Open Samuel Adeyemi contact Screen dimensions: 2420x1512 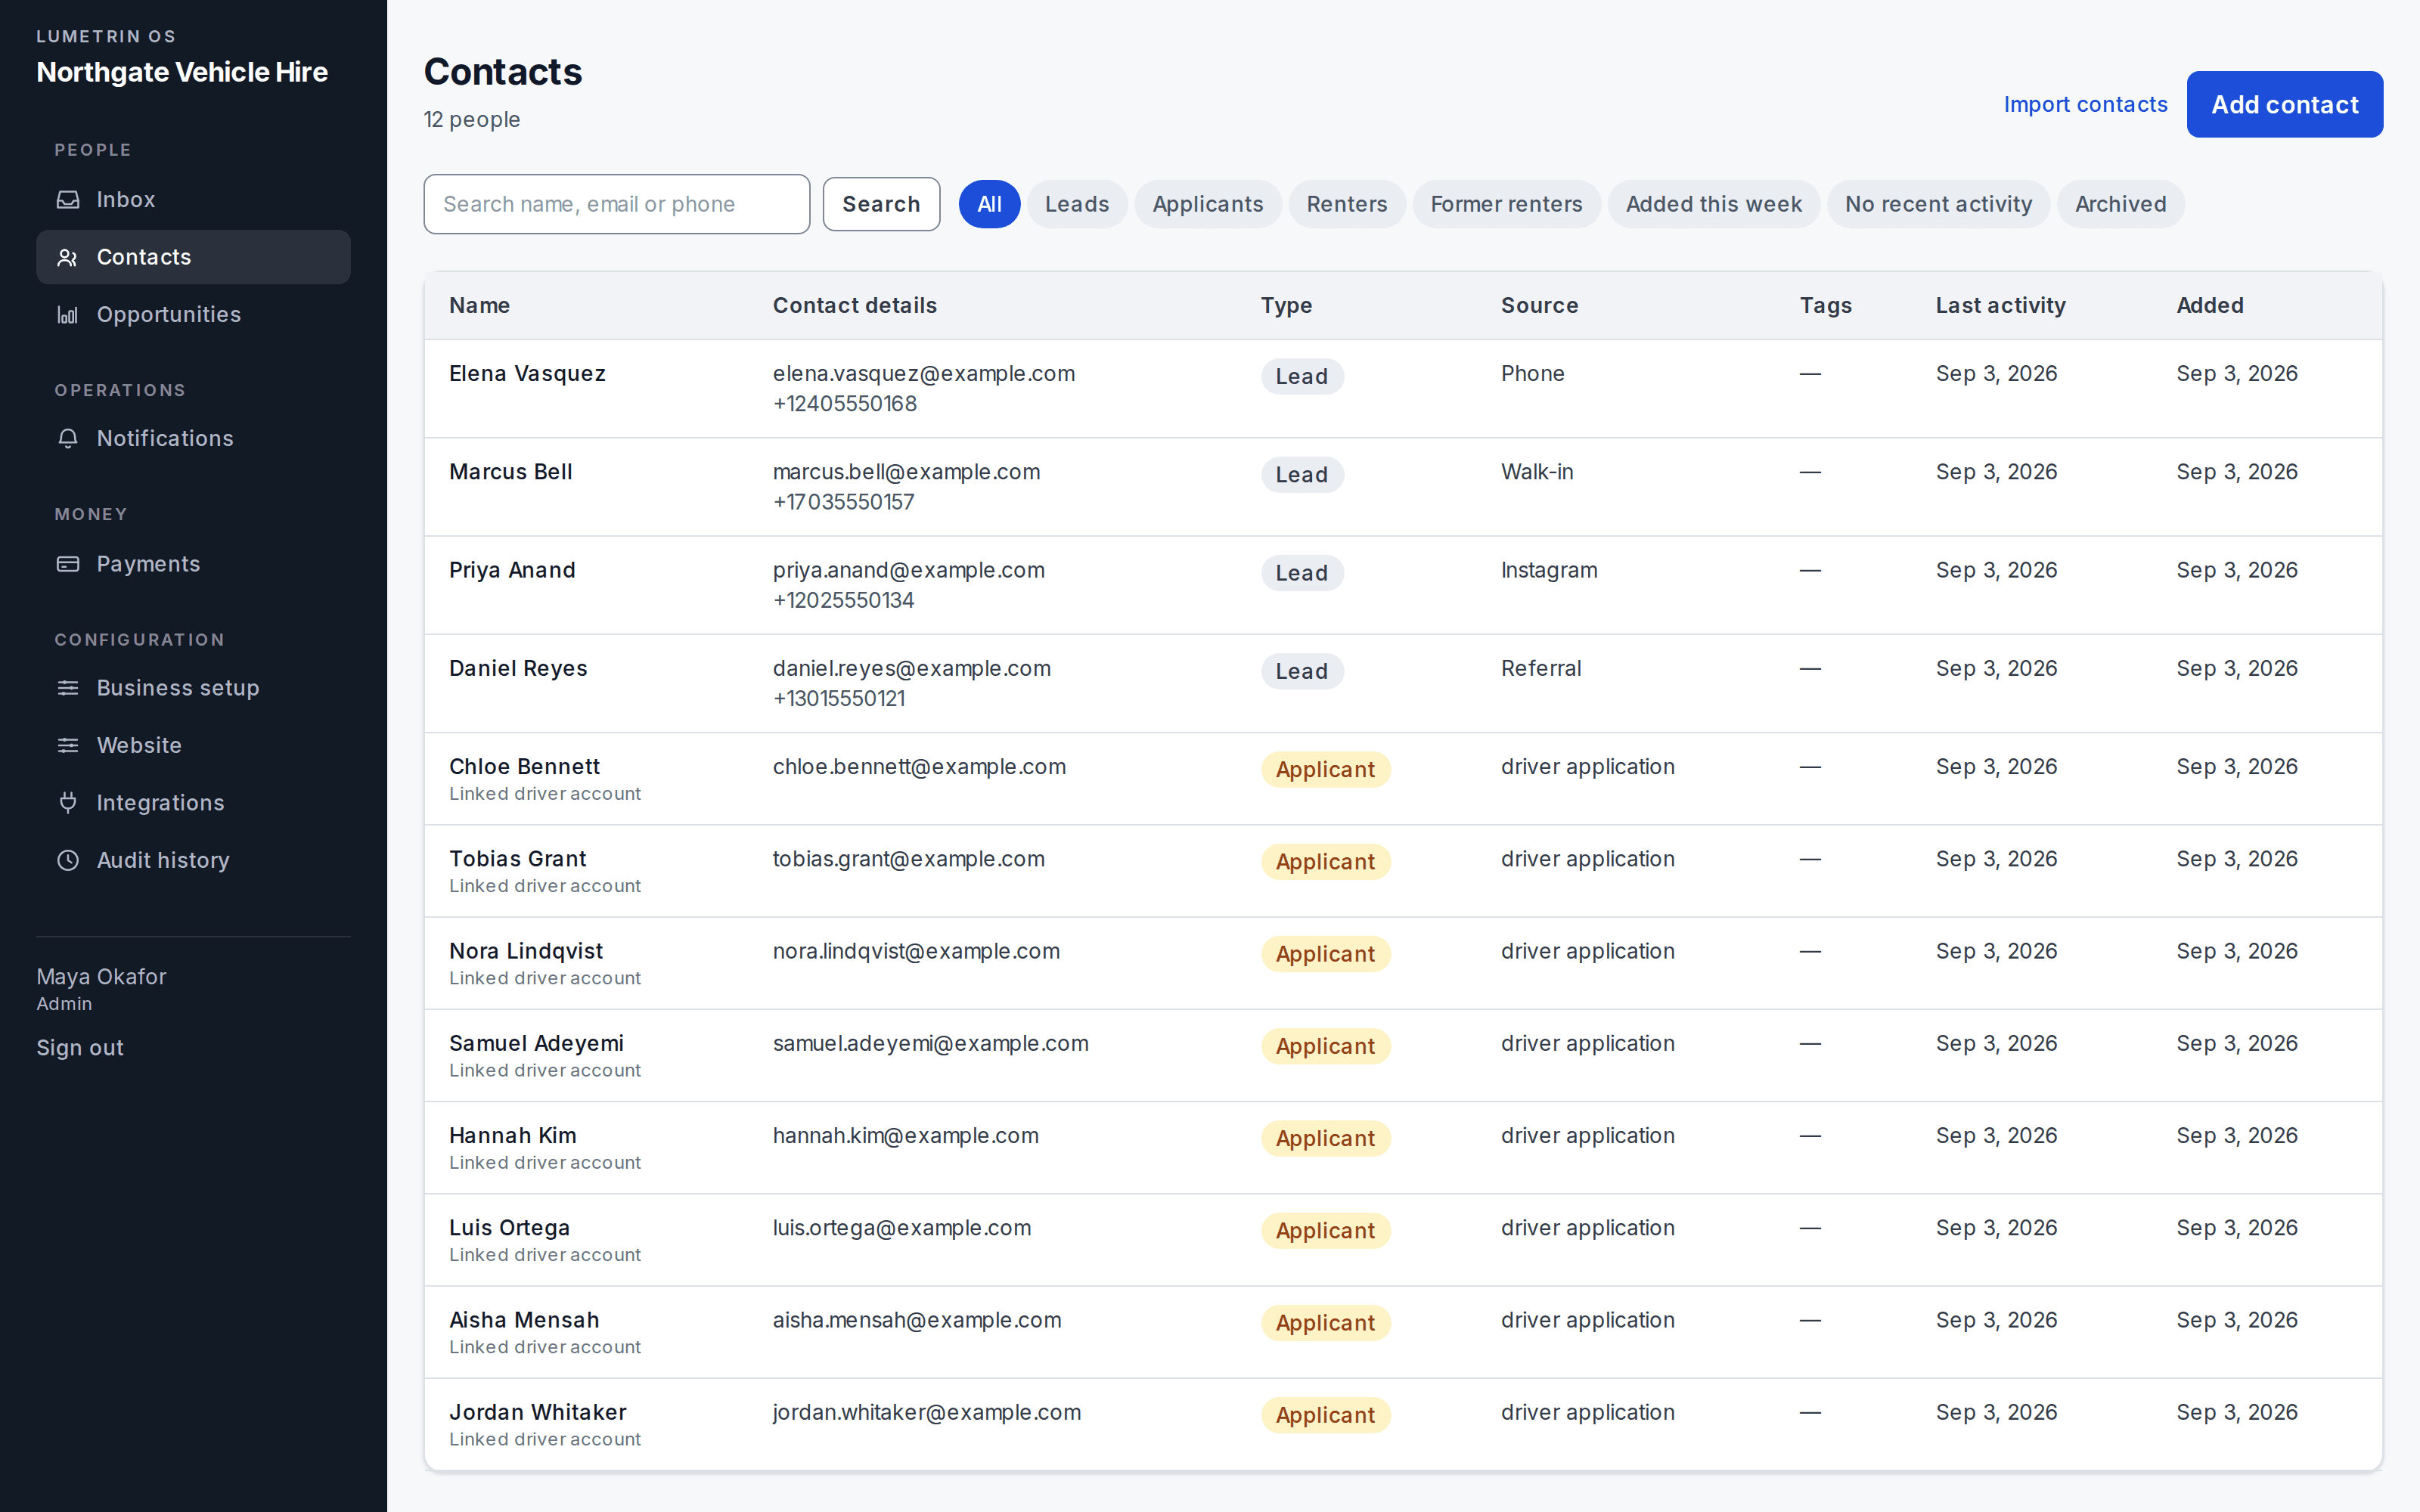pos(536,1043)
